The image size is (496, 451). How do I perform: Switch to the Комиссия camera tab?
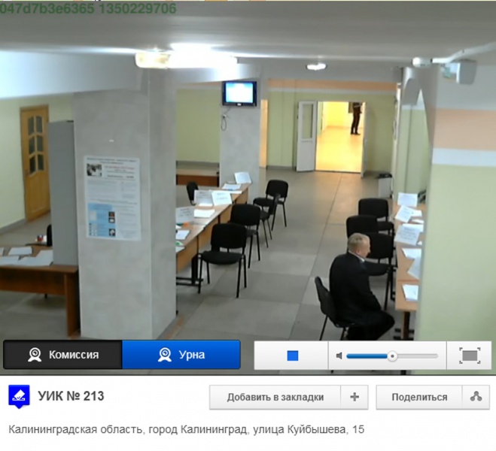[62, 355]
